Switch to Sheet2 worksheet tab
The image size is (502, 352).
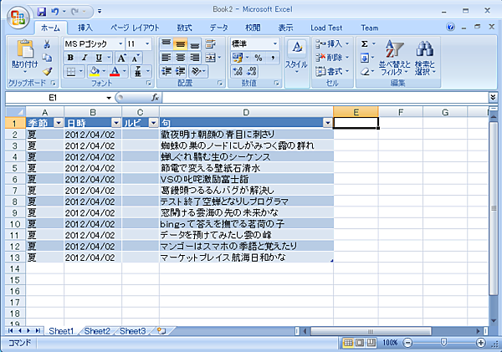(x=97, y=331)
